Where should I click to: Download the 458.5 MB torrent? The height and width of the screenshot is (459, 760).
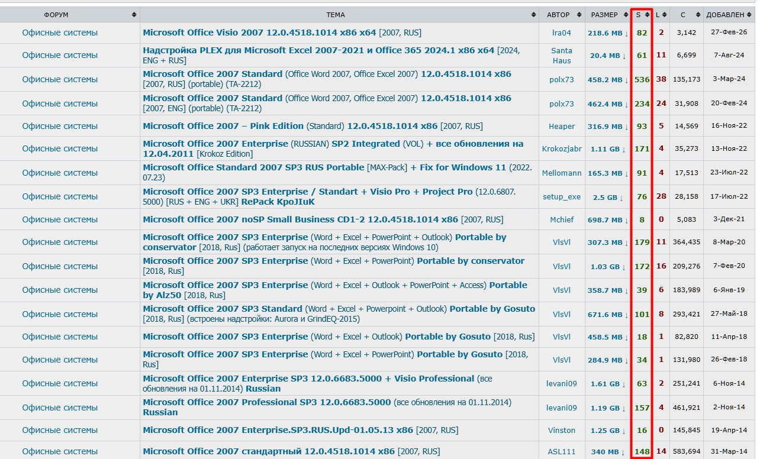(608, 337)
